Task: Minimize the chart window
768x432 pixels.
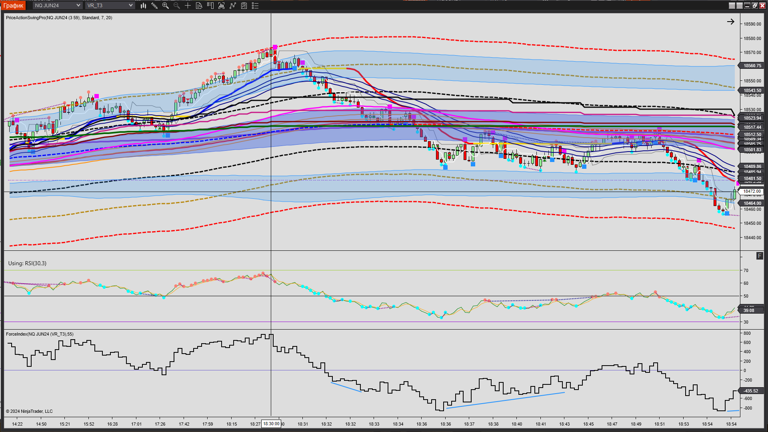Action: (x=747, y=6)
